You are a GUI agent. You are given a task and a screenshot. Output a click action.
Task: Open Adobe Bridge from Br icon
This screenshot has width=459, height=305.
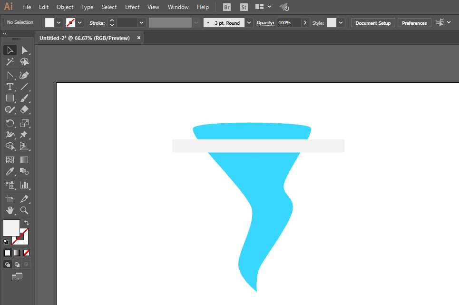[227, 7]
